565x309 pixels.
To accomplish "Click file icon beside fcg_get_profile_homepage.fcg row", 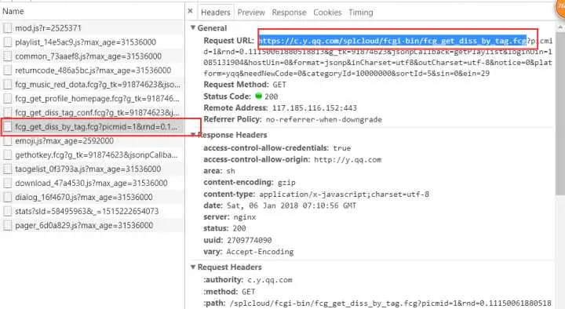I will pyautogui.click(x=8, y=98).
